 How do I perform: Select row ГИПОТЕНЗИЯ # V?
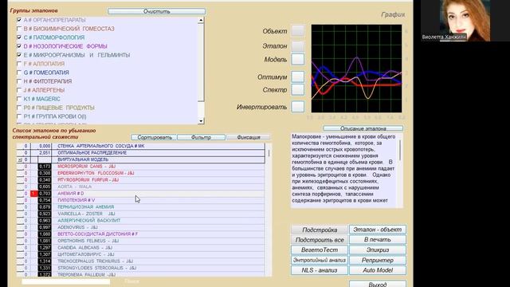pyautogui.click(x=141, y=200)
